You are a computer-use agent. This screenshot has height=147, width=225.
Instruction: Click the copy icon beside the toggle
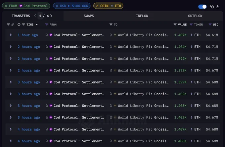(x=212, y=7)
